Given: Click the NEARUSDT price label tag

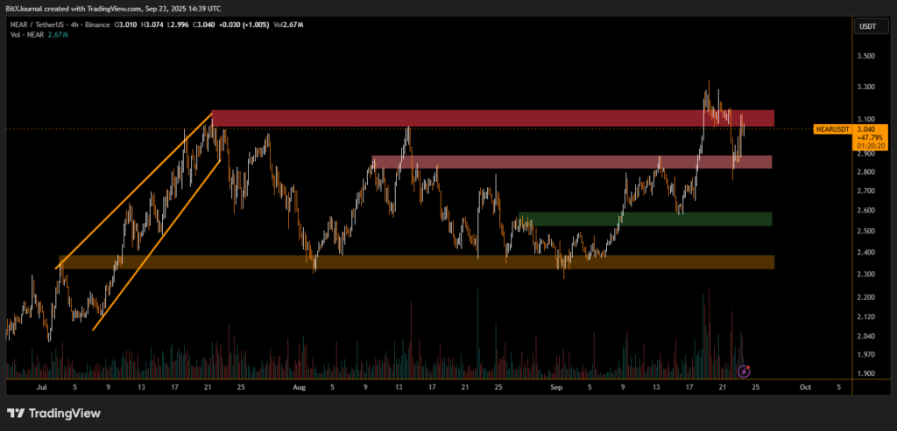Looking at the screenshot, I should click(831, 129).
